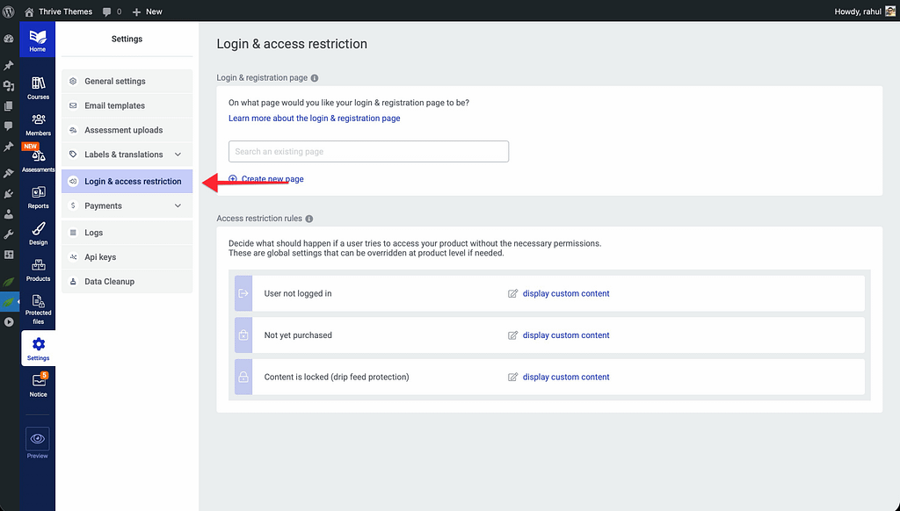
Task: Open the Notice inbox icon
Action: 38,384
